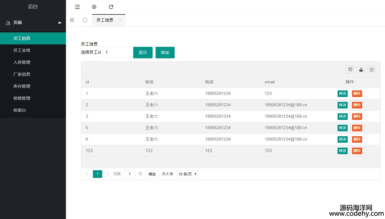Click 修改 for employee id 2
The image size is (385, 219).
pyautogui.click(x=342, y=105)
